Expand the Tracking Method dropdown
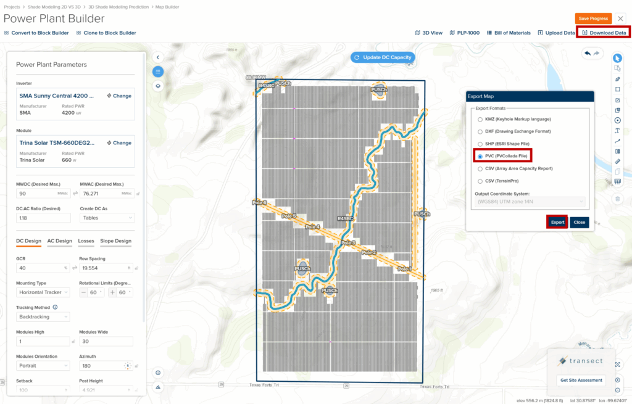This screenshot has width=632, height=404. click(43, 317)
